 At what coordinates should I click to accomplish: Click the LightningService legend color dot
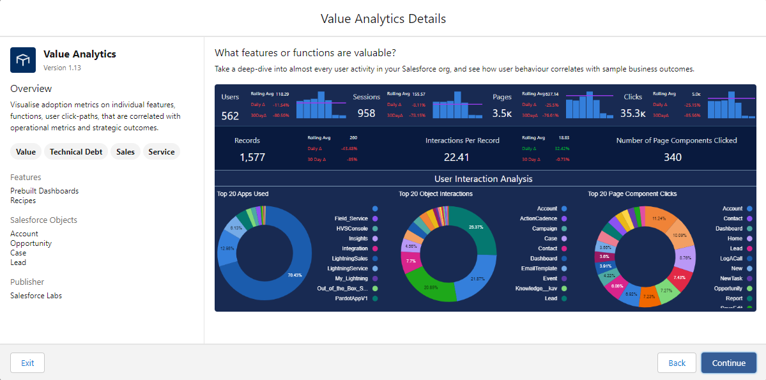click(x=375, y=269)
